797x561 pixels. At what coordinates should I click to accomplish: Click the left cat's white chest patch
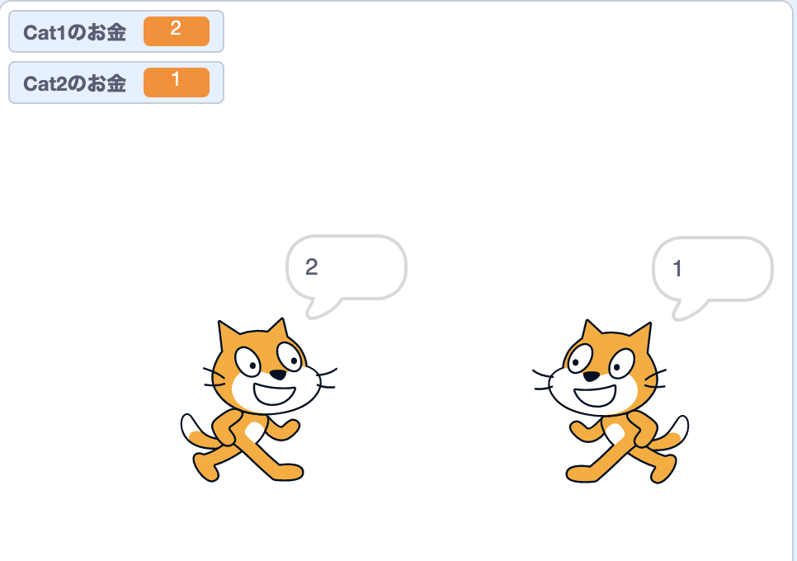pos(255,432)
